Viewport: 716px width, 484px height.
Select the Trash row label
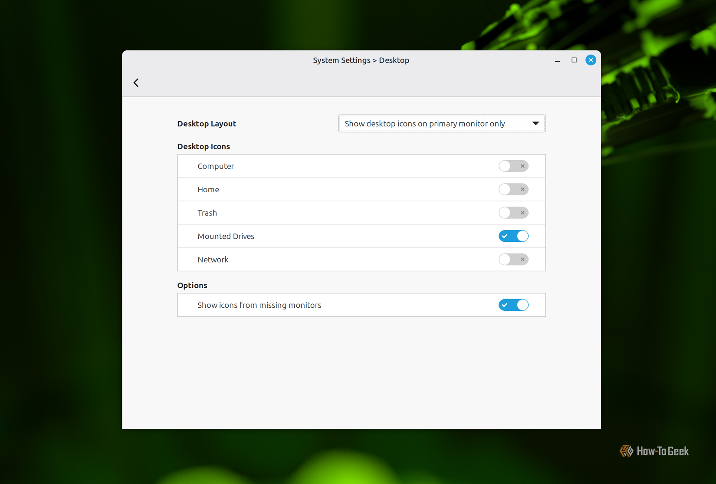pos(207,213)
